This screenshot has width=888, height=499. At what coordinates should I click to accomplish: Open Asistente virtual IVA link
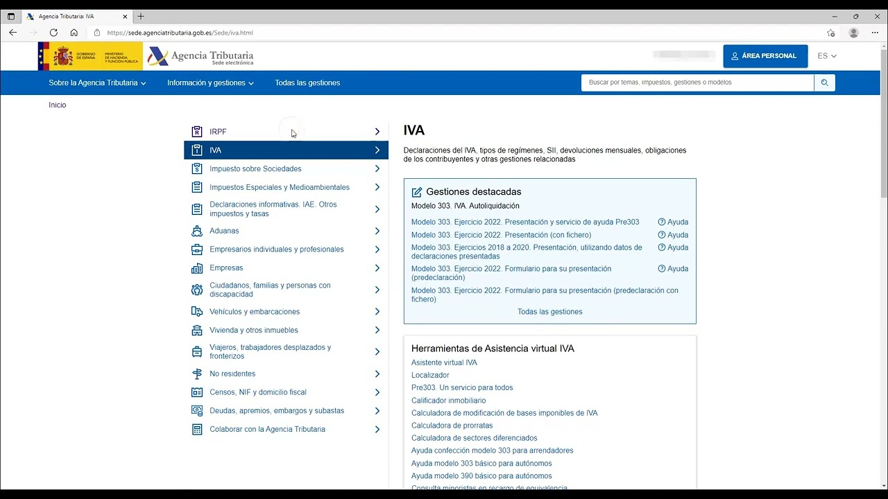point(444,362)
